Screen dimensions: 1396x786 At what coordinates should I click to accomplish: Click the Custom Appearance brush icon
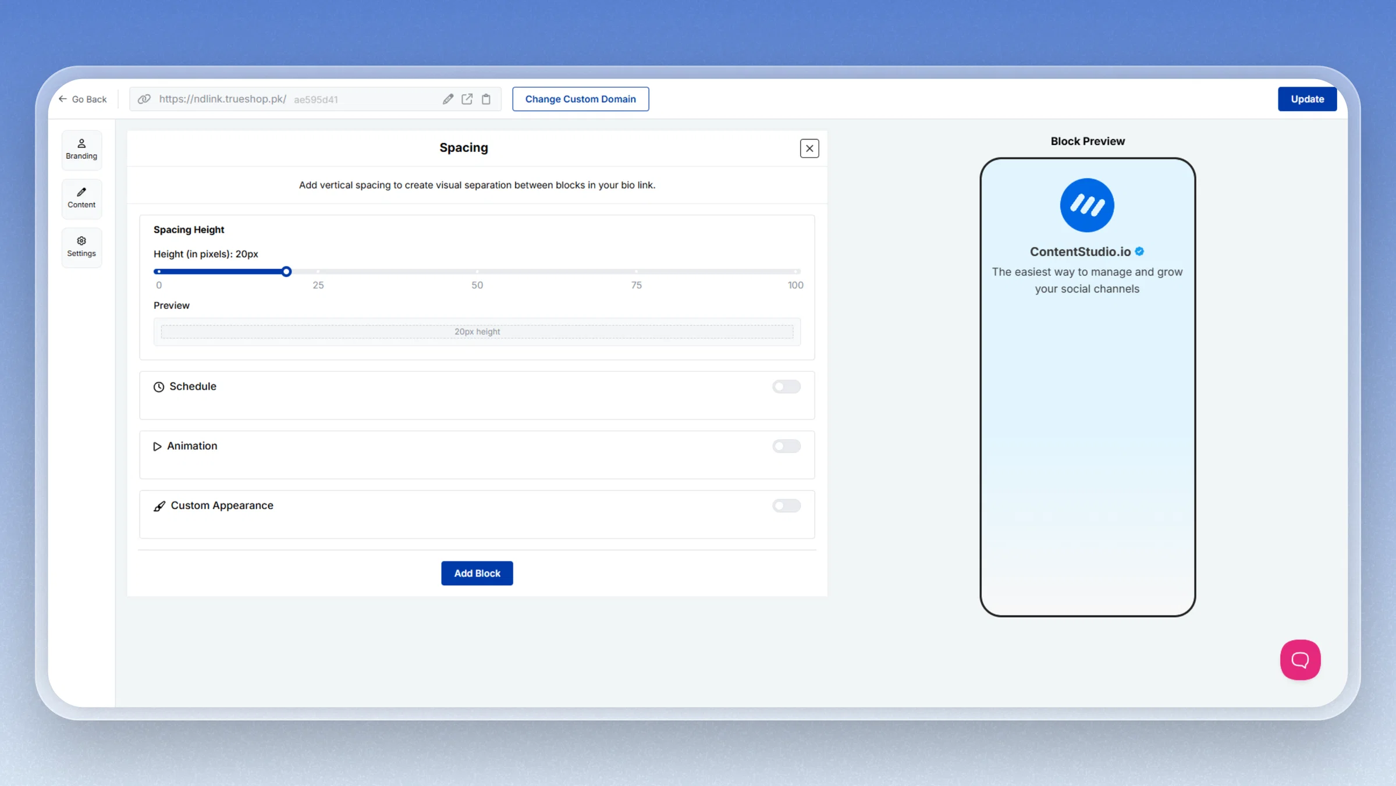[x=159, y=506]
